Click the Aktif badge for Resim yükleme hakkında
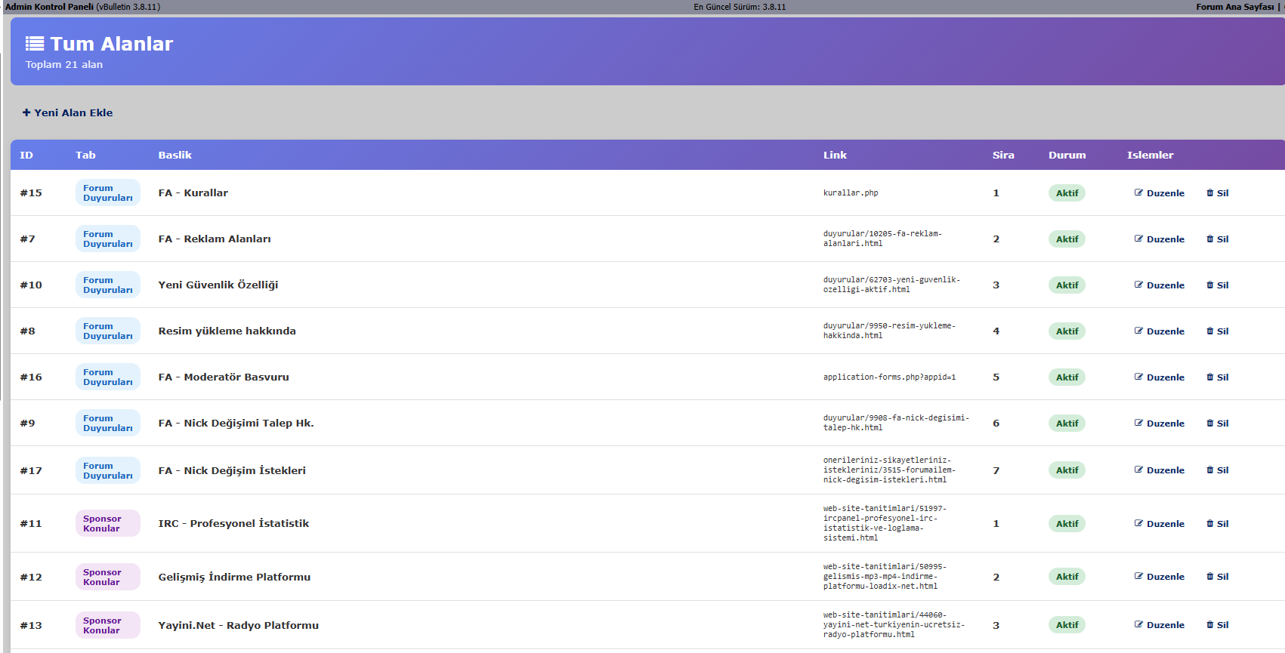This screenshot has height=653, width=1285. [1067, 331]
